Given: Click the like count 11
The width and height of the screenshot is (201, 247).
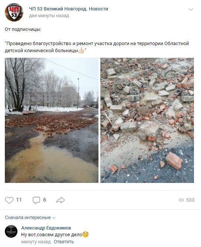Looking at the screenshot, I should 19,200.
